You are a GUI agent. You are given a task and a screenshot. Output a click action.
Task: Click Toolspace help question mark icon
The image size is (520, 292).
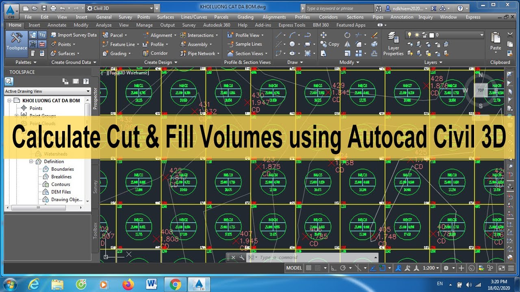[x=86, y=81]
